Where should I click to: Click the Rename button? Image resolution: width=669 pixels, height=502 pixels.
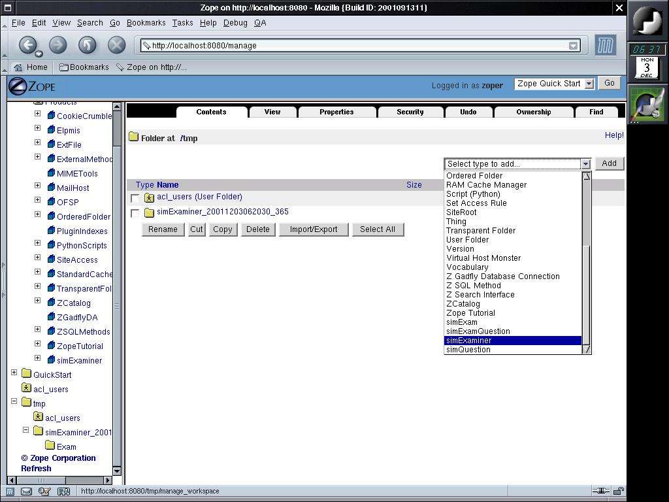click(x=163, y=229)
